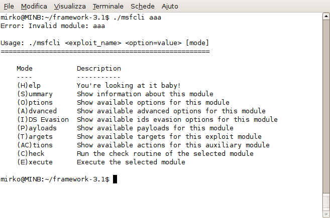Click the './msfcli aaa' command text
The image size is (330, 218).
[137, 17]
